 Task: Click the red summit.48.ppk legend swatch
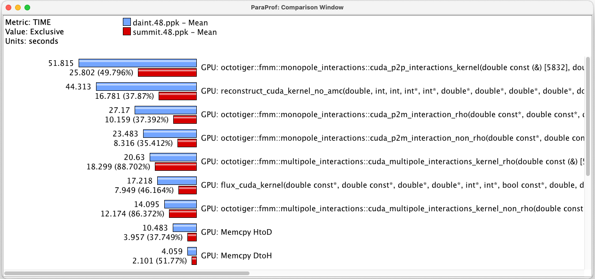pyautogui.click(x=127, y=32)
